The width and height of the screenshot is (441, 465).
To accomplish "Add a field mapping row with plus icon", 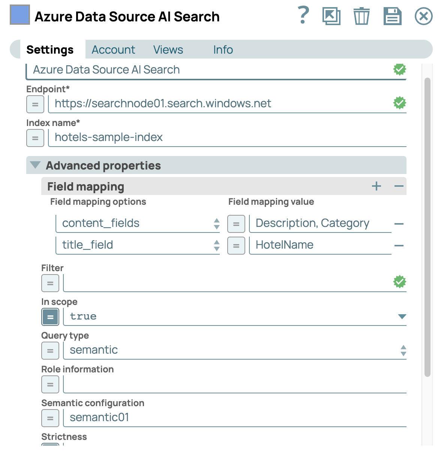I will (x=376, y=186).
